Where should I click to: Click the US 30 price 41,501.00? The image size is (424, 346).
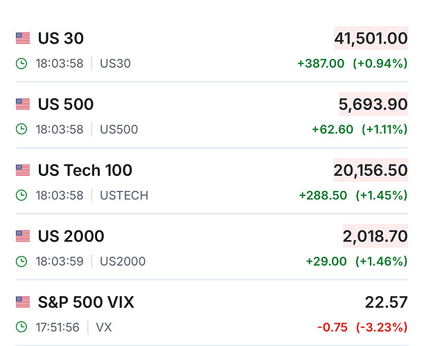point(371,38)
